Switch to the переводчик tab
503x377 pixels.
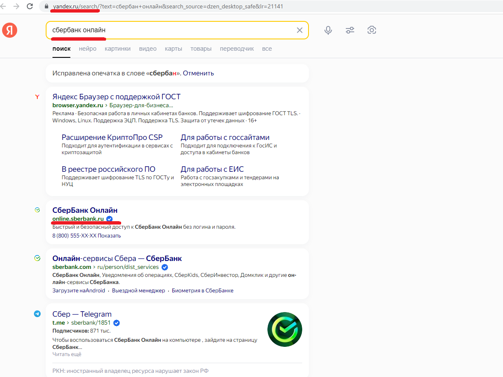pyautogui.click(x=237, y=49)
